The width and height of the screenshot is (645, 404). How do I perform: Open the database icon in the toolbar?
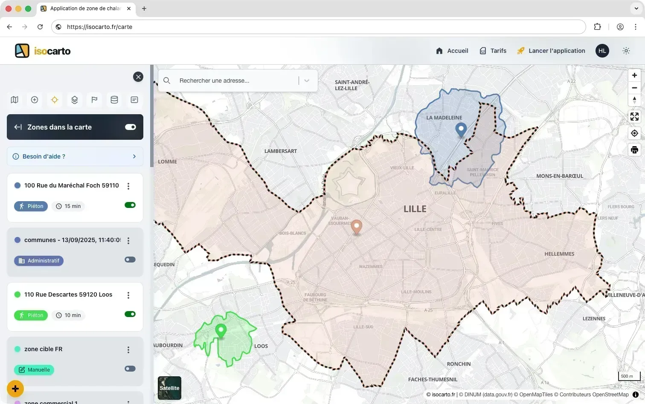pos(114,99)
